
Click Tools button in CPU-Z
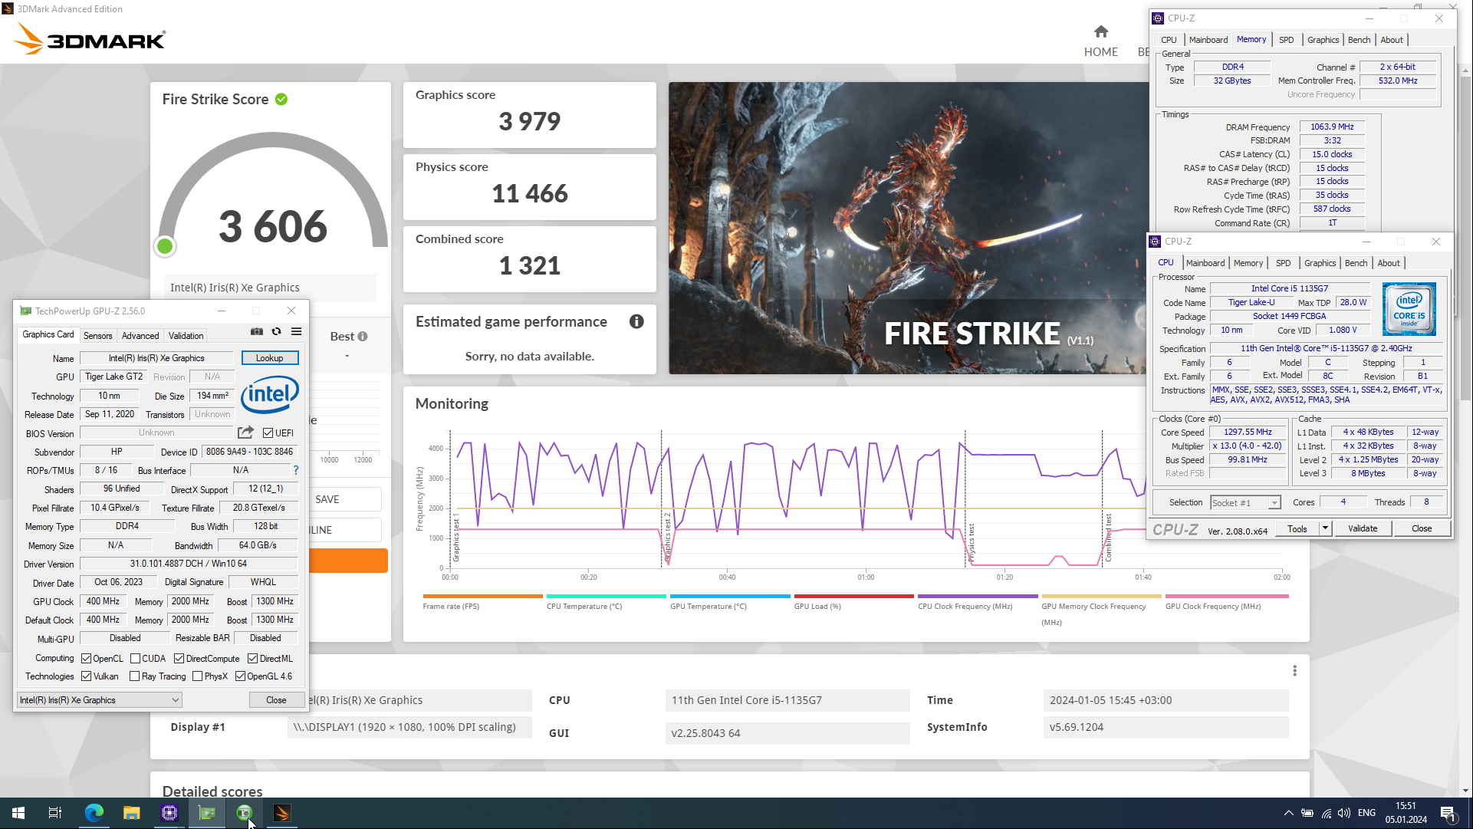(x=1297, y=528)
